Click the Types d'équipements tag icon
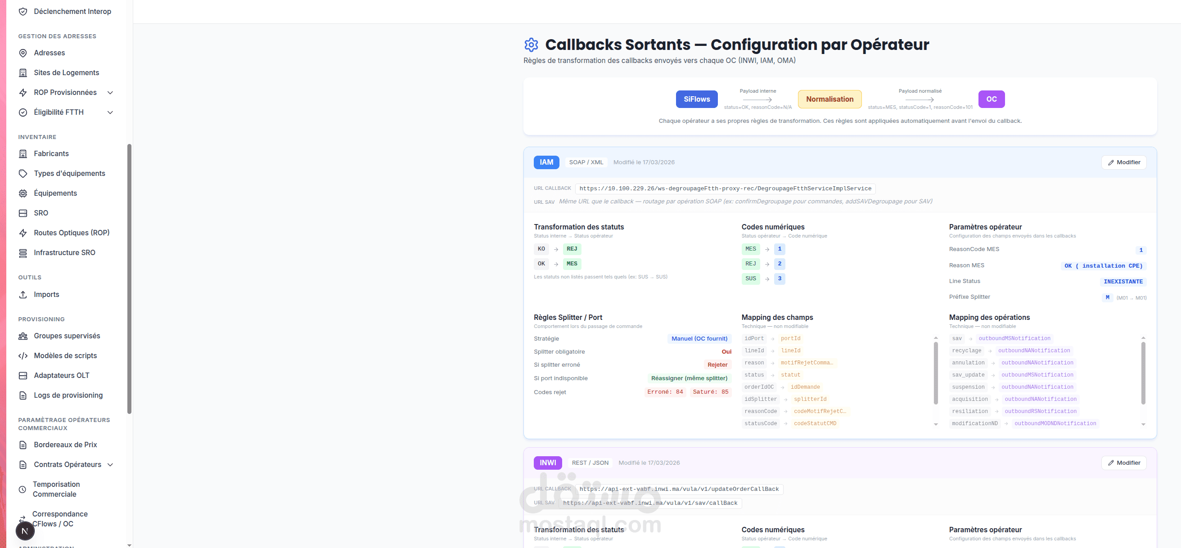Screen dimensions: 1181x548 tap(23, 174)
